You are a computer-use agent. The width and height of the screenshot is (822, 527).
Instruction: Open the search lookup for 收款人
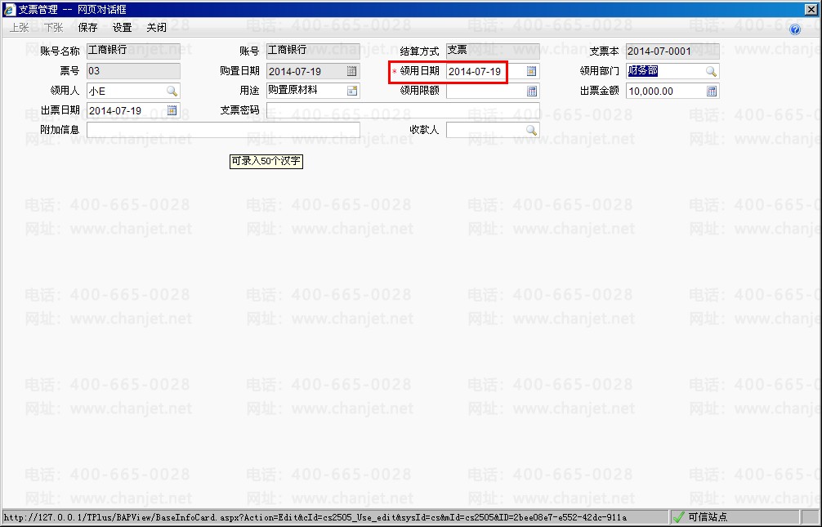(531, 130)
